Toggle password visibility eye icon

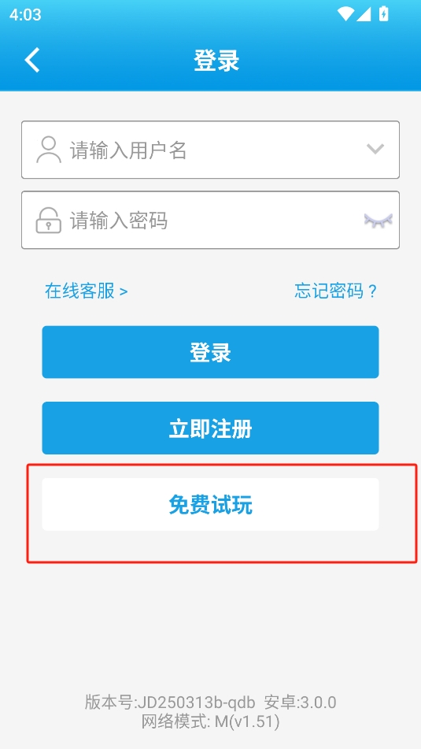378,221
